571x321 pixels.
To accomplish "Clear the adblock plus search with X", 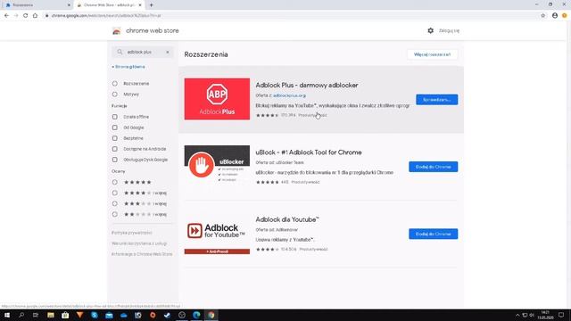I will [168, 52].
